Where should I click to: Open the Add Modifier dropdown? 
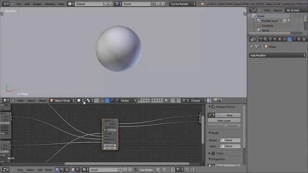click(278, 56)
